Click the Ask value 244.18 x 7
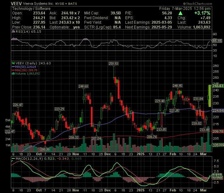The width and height of the screenshot is (224, 193). 71,13
